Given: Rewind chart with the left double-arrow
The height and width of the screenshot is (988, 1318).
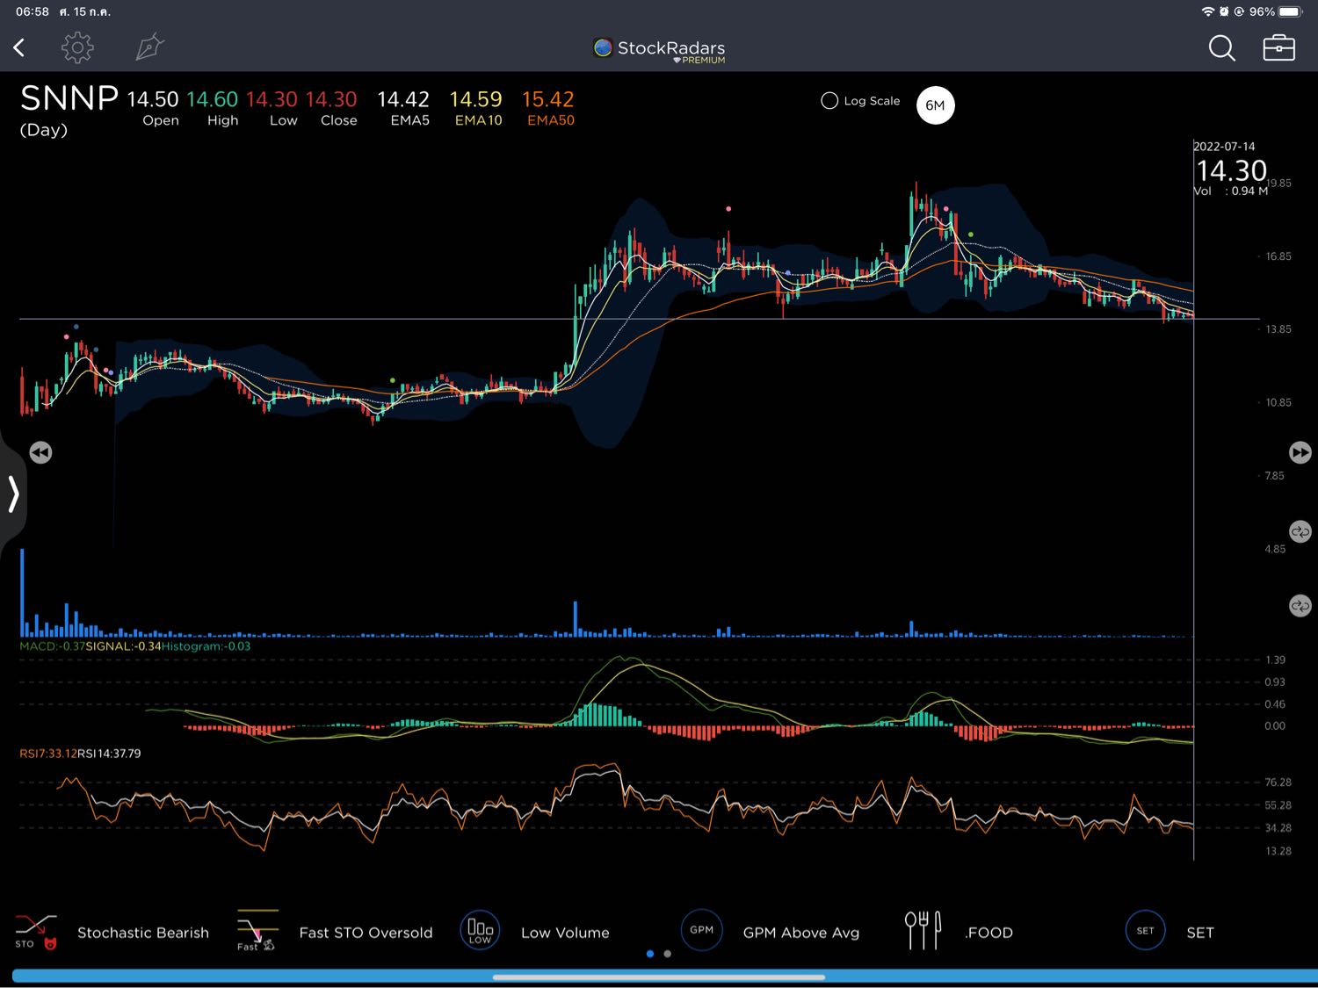Looking at the screenshot, I should click(40, 452).
